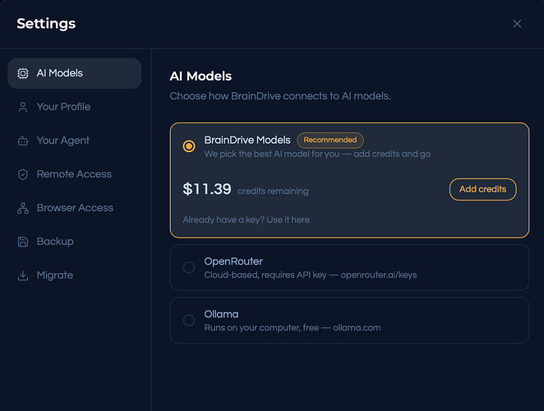
Task: Click the Migrate download icon
Action: point(23,275)
